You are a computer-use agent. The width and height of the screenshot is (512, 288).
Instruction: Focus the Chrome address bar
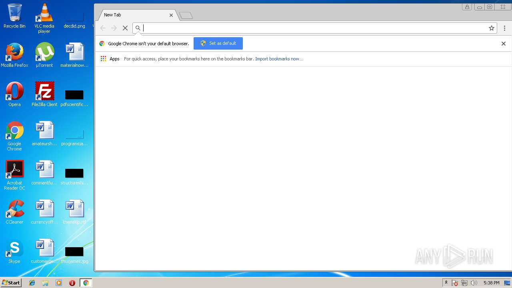314,28
